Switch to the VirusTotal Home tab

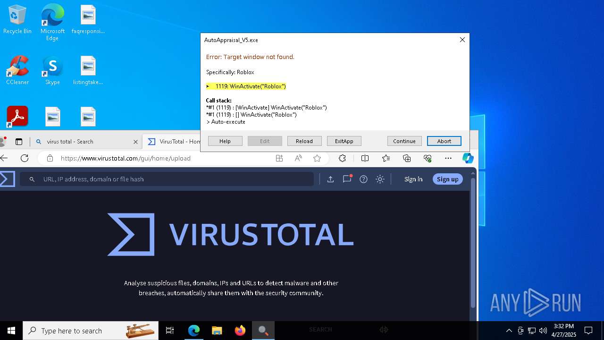coord(176,142)
